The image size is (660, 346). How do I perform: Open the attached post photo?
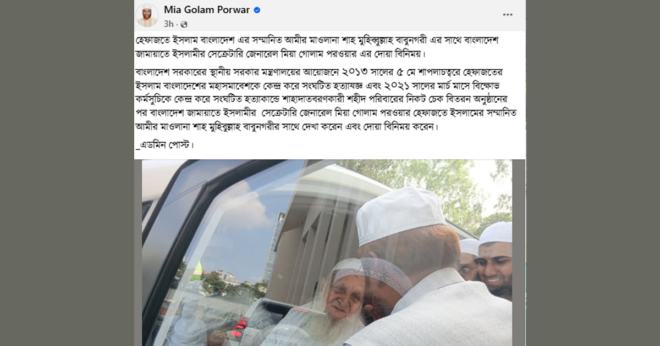[x=327, y=253]
